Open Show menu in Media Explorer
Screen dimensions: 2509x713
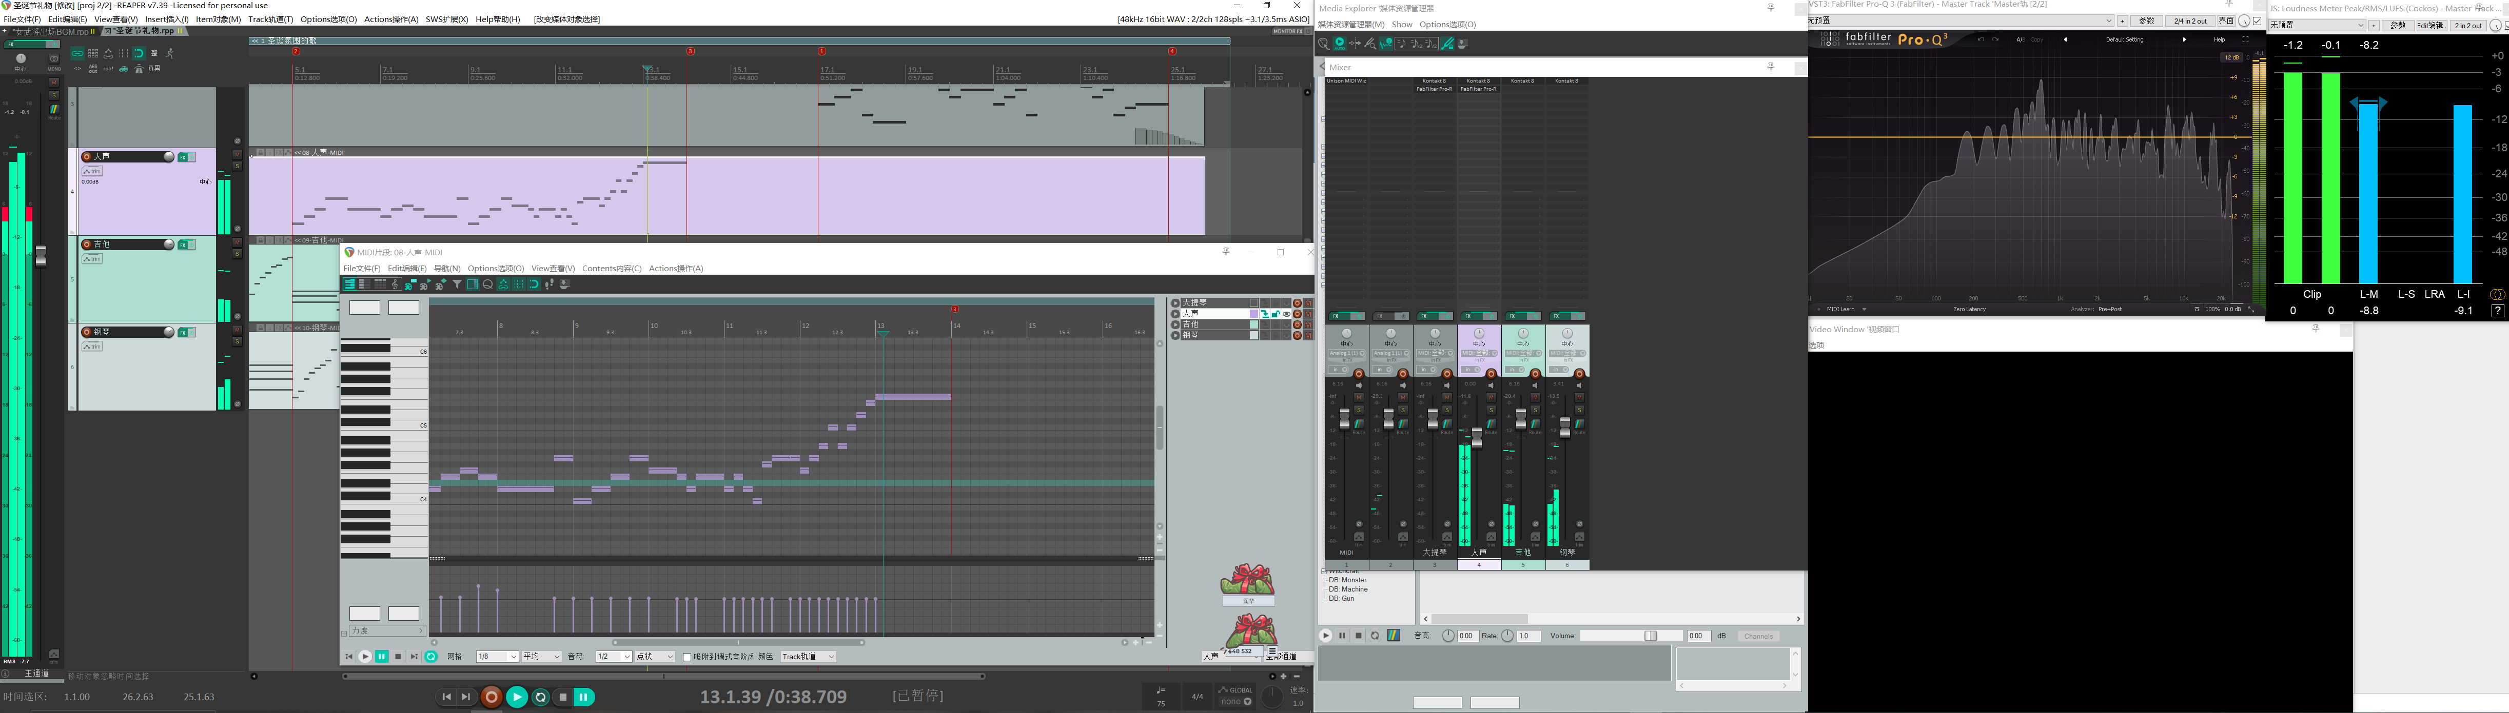click(1402, 24)
